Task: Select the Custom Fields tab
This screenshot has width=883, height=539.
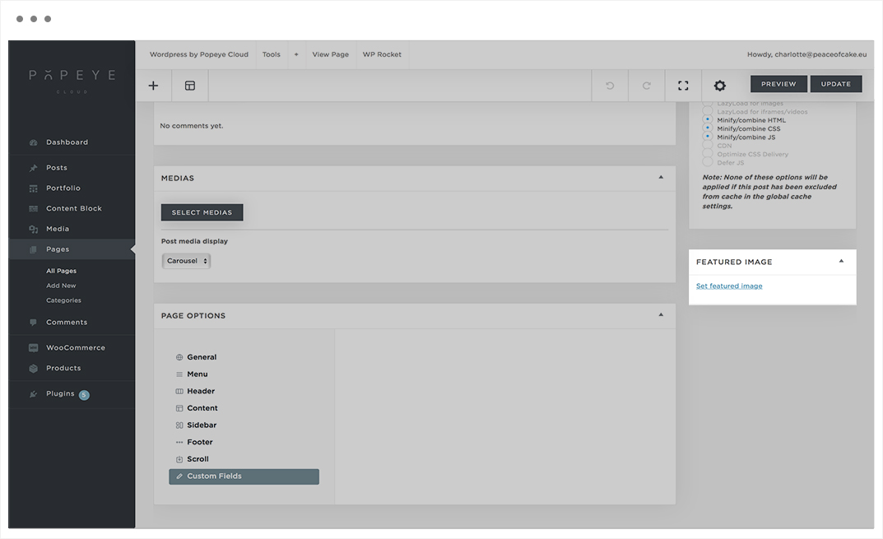Action: click(244, 476)
